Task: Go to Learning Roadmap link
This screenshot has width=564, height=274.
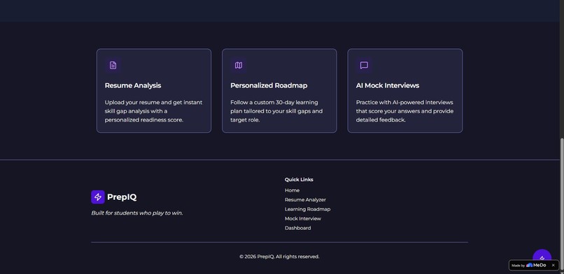Action: tap(307, 209)
